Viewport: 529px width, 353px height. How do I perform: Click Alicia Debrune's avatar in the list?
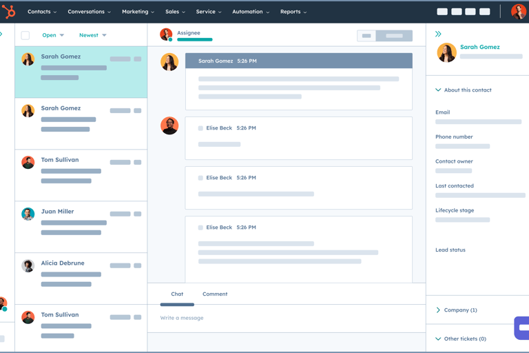(28, 265)
